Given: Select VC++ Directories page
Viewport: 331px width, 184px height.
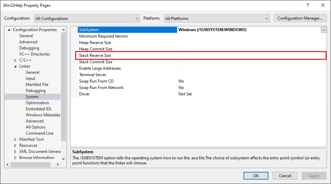Looking at the screenshot, I should coord(34,54).
